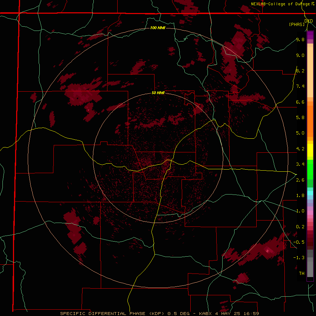
Task: Click the light peach segment of the color bar
Action: 310,72
